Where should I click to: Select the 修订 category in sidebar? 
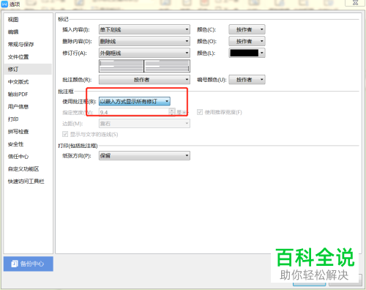(x=28, y=70)
